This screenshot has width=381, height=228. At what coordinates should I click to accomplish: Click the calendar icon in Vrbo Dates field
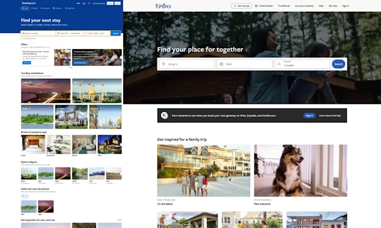pos(221,64)
